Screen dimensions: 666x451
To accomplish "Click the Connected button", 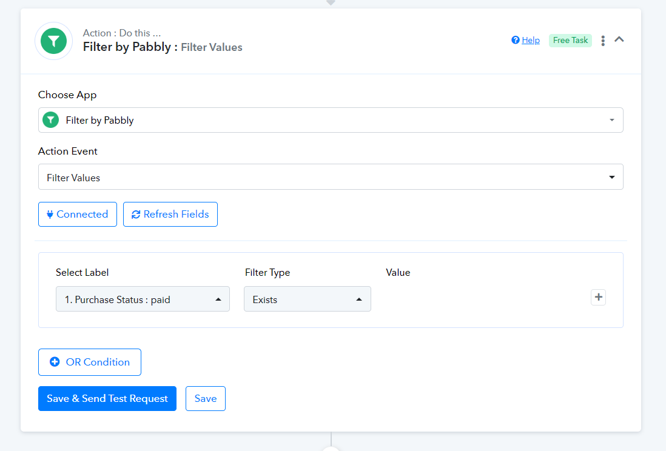I will pyautogui.click(x=77, y=215).
